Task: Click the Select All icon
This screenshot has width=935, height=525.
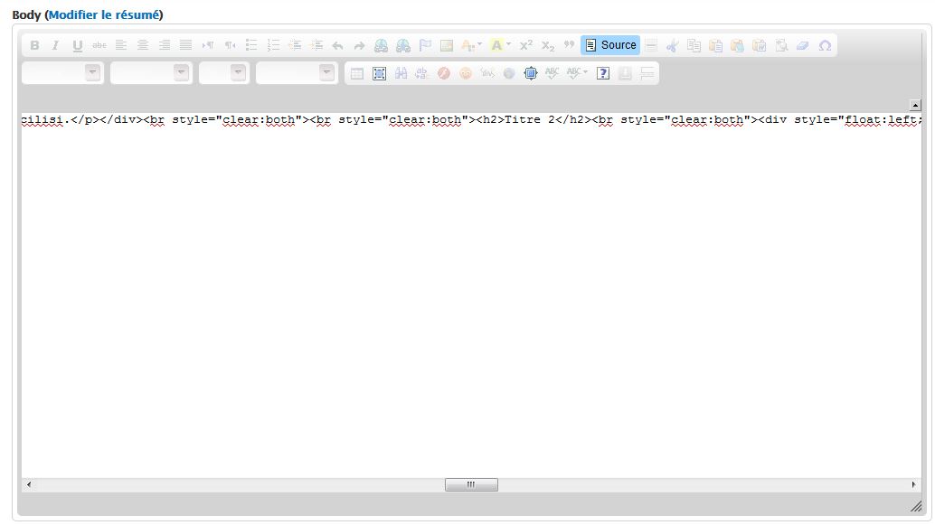Action: [379, 73]
